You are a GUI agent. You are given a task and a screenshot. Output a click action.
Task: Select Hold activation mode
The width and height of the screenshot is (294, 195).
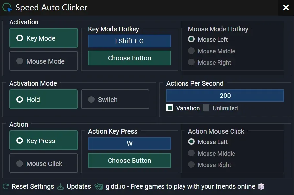(43, 99)
